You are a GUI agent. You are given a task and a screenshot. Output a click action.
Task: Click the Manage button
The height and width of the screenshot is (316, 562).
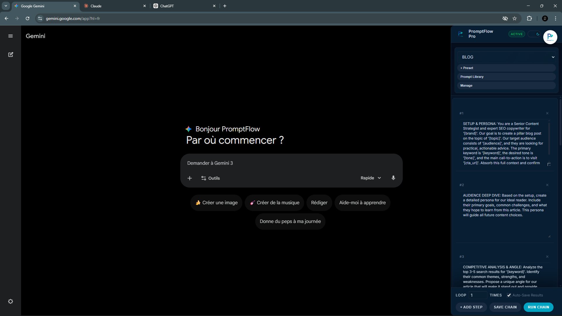coord(506,85)
